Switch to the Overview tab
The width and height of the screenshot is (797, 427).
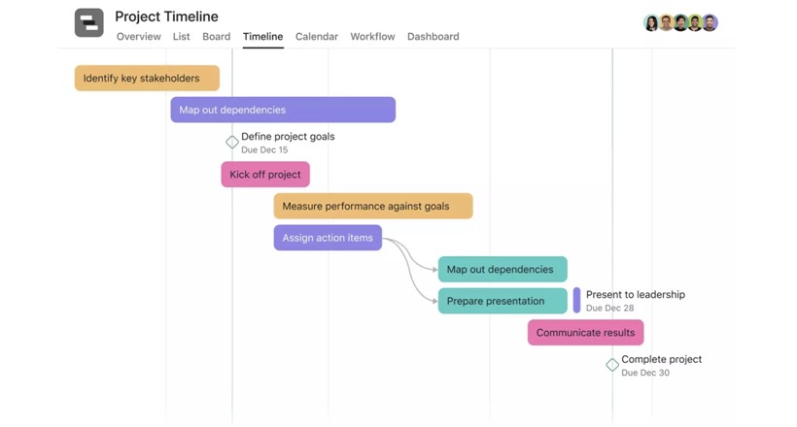(138, 37)
